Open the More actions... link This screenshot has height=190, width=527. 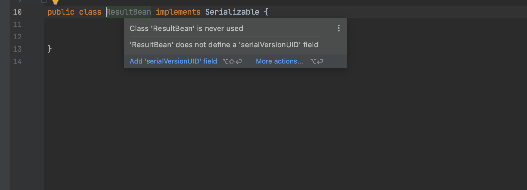(280, 61)
